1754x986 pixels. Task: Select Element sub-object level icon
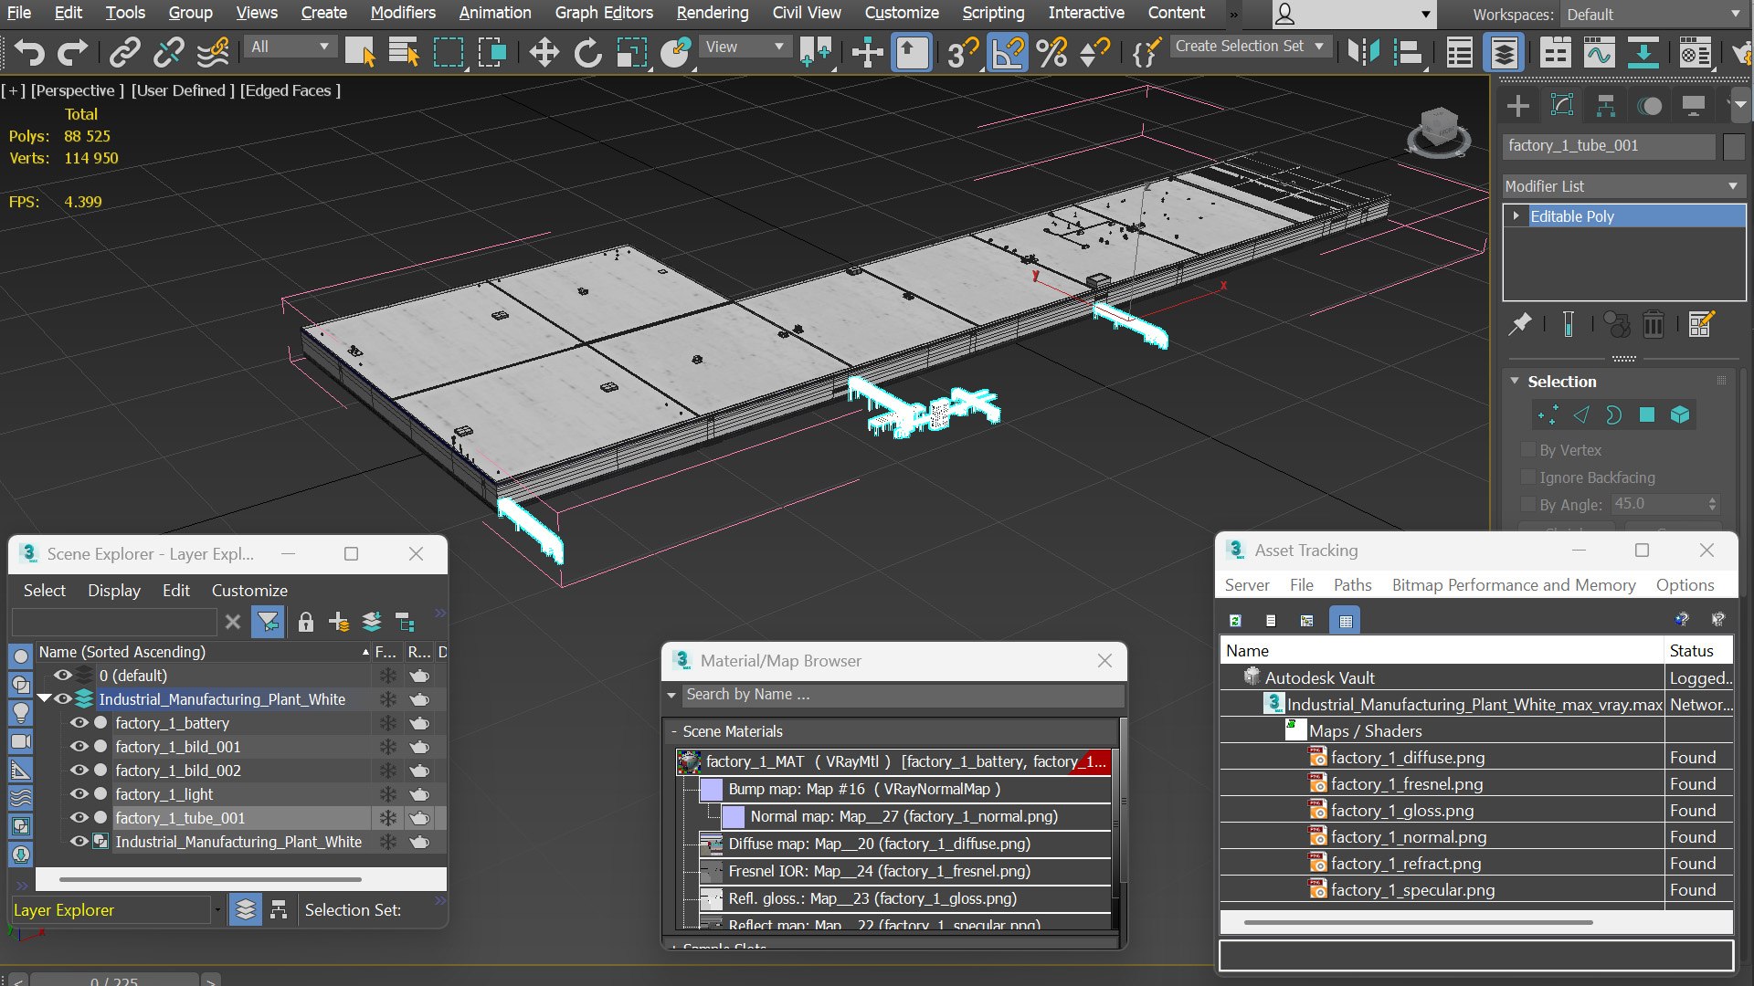pos(1680,415)
